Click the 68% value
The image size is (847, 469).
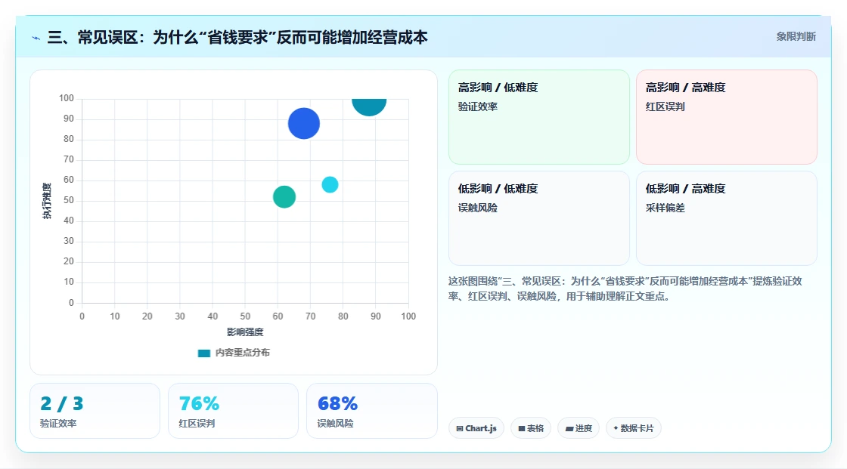tap(337, 404)
